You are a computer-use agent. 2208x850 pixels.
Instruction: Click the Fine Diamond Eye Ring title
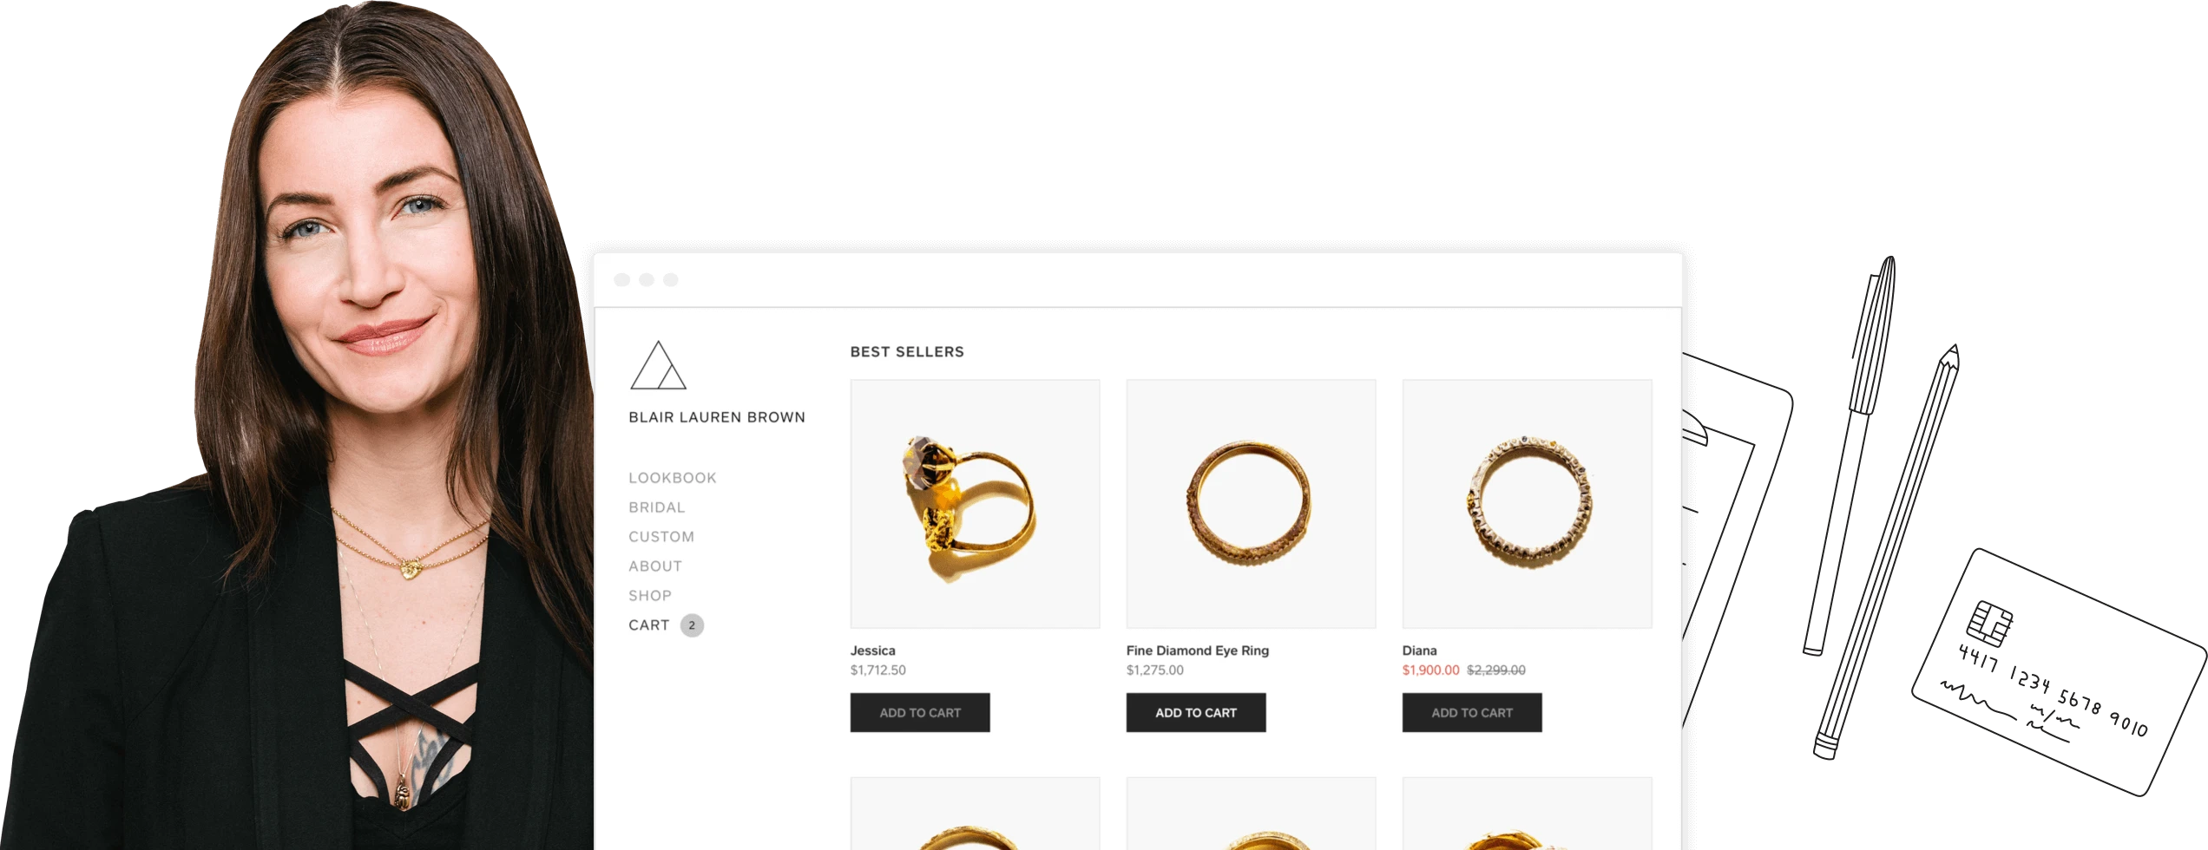click(1198, 651)
